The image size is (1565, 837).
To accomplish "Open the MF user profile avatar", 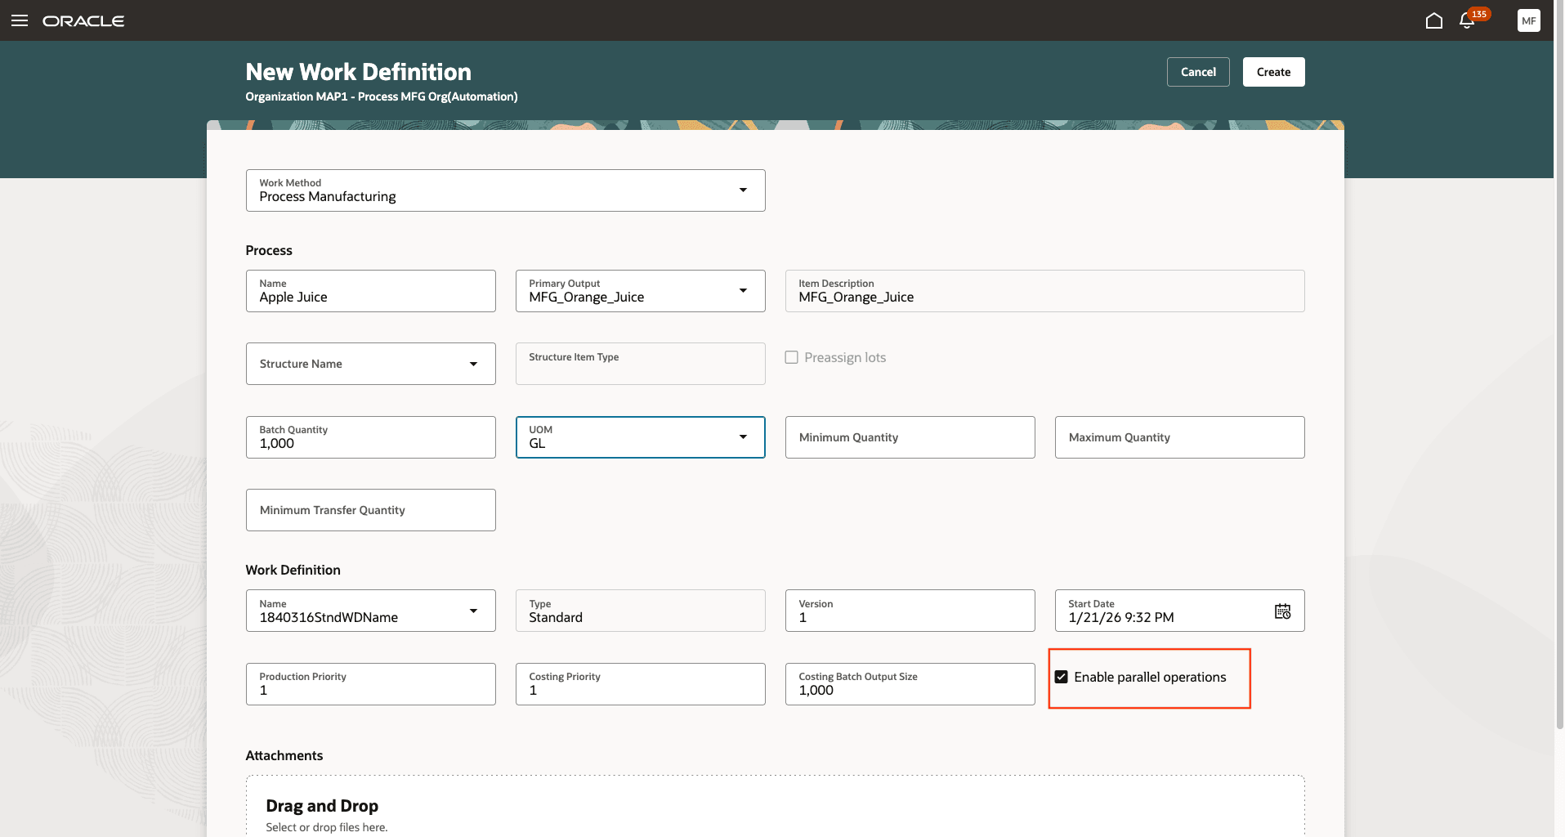I will pyautogui.click(x=1528, y=20).
